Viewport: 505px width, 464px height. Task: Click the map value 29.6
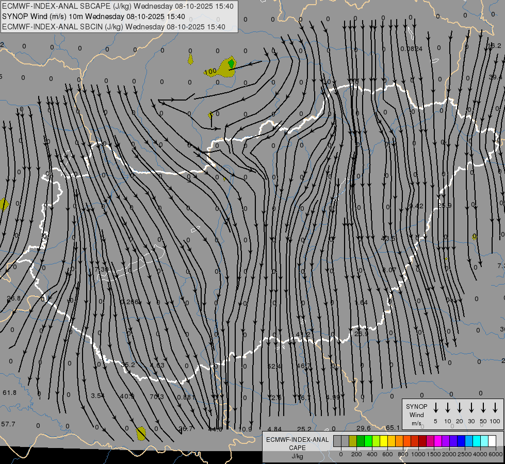pos(363,428)
